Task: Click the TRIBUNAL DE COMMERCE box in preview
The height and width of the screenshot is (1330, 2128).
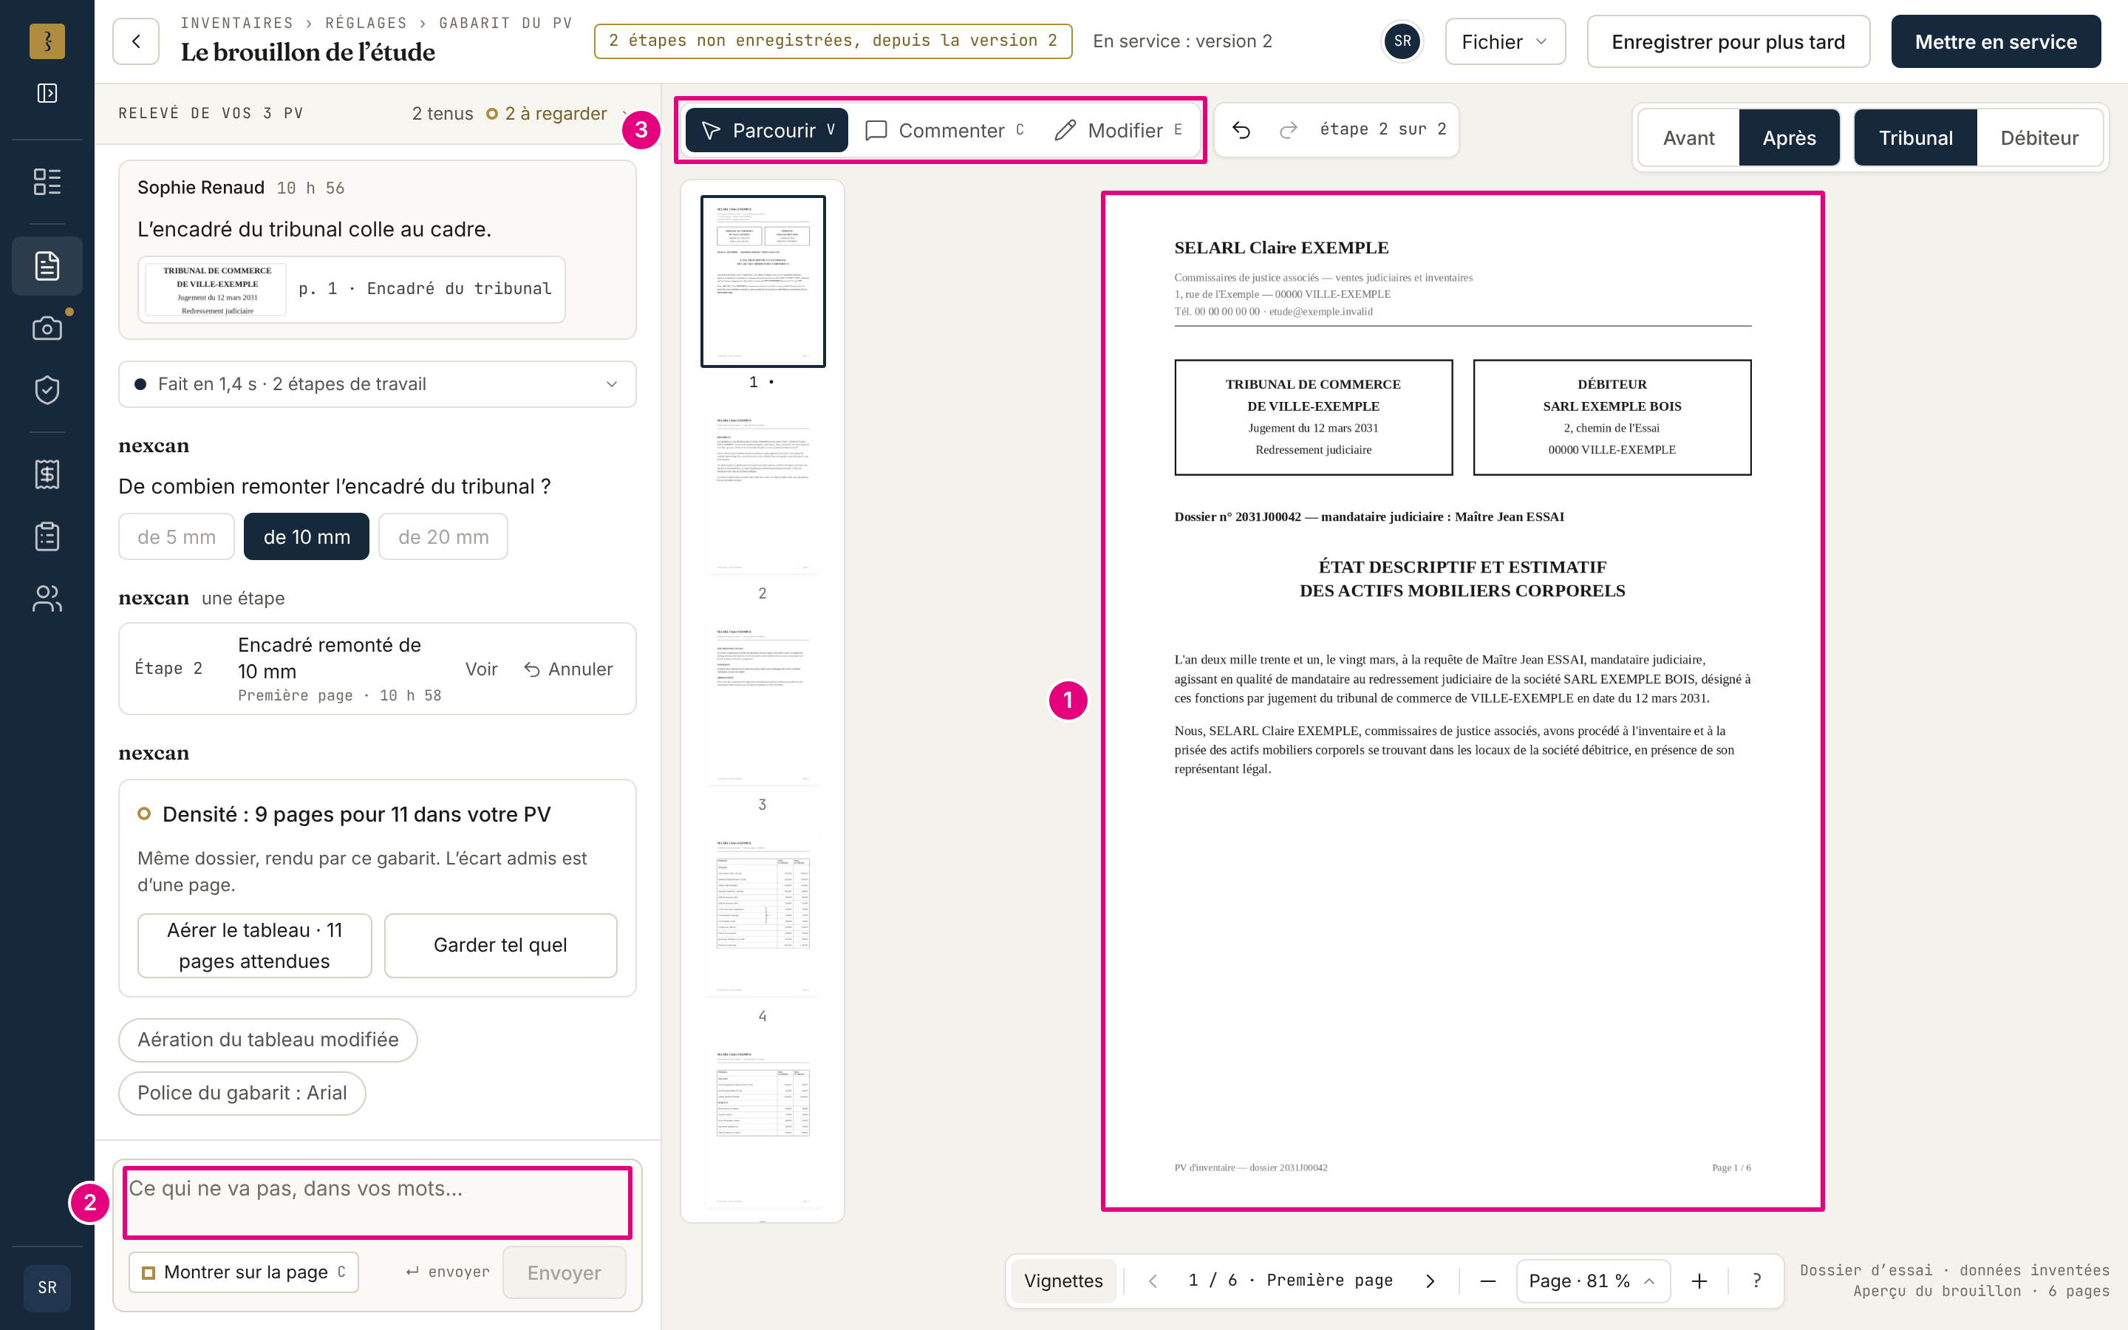Action: tap(1313, 417)
